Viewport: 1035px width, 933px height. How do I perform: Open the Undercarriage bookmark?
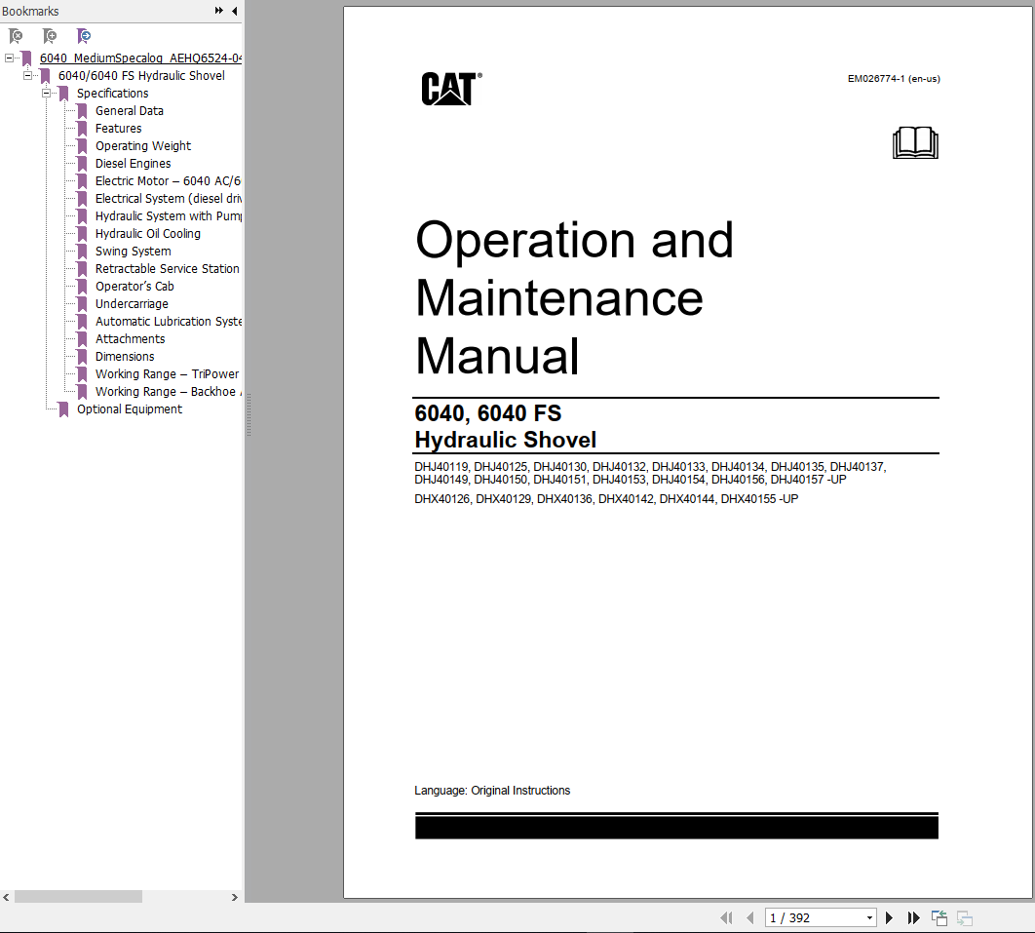pos(132,304)
